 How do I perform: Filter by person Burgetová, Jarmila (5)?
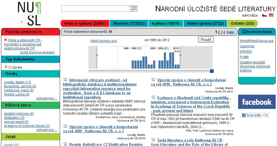(20, 86)
